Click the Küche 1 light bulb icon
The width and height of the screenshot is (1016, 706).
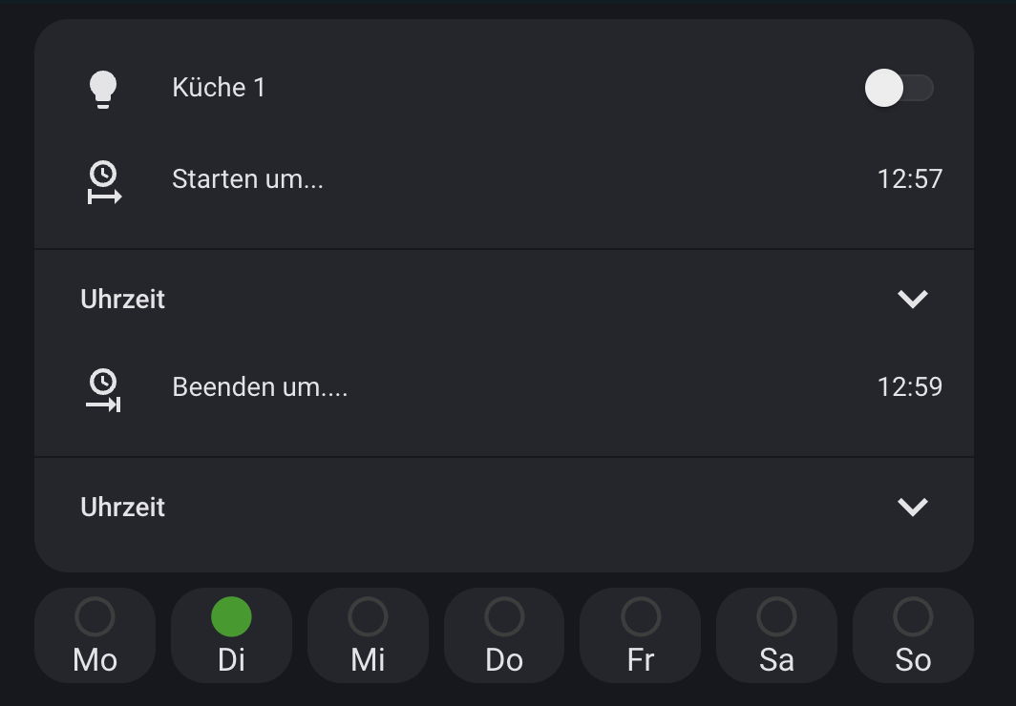pos(103,89)
